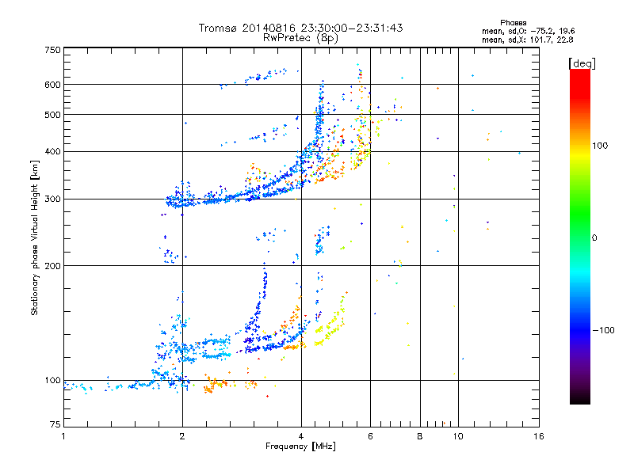Viewport: 634px width, 475px height.
Task: Click the 'Frequency [MHz]' axis label
Action: pos(300,446)
